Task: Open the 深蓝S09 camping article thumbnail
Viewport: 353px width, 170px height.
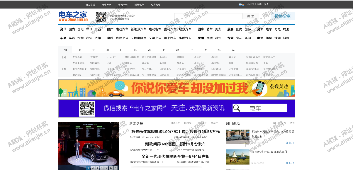Action: [x=238, y=157]
